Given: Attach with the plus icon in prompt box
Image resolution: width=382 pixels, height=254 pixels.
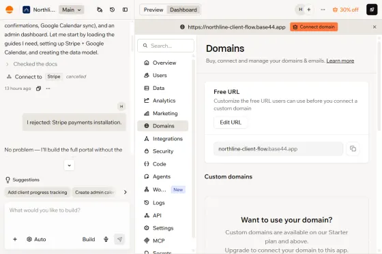Looking at the screenshot, I should coord(15,240).
